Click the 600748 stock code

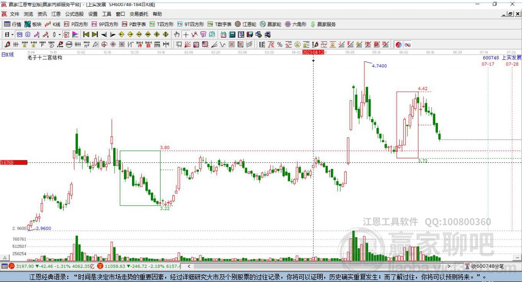coord(491,58)
